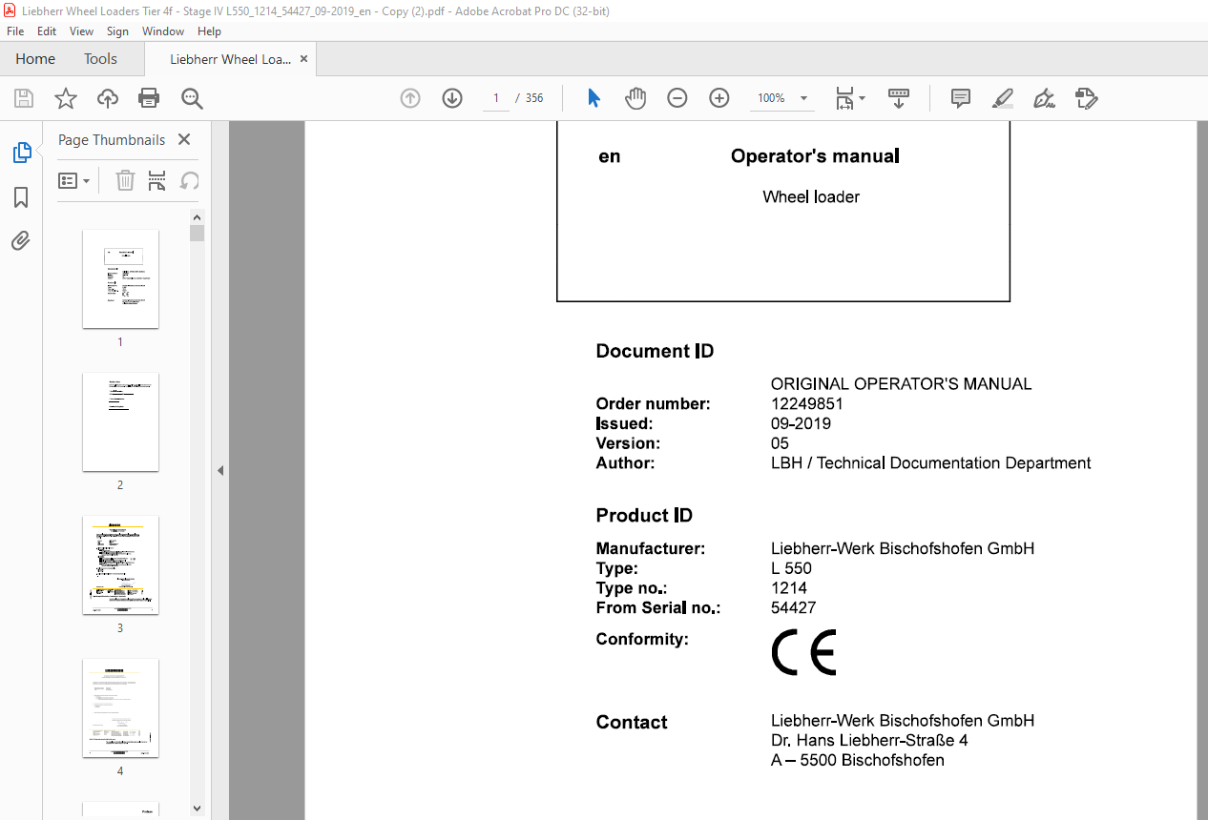
Task: Open the Help menu
Action: click(x=209, y=31)
